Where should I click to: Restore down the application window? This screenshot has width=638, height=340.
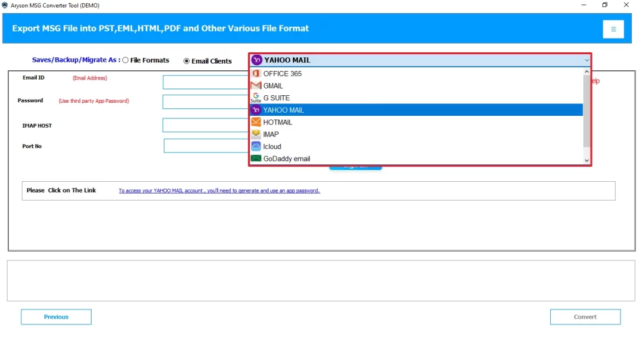coord(604,5)
